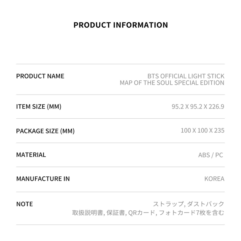
Task: Click the PACKAGE SIZE (MM) label
Action: (45, 131)
